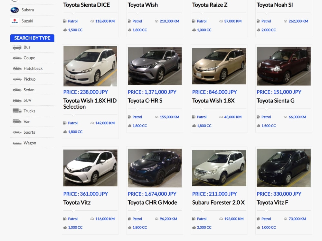
Task: Click price 211,000 JPY
Action: pyautogui.click(x=214, y=194)
